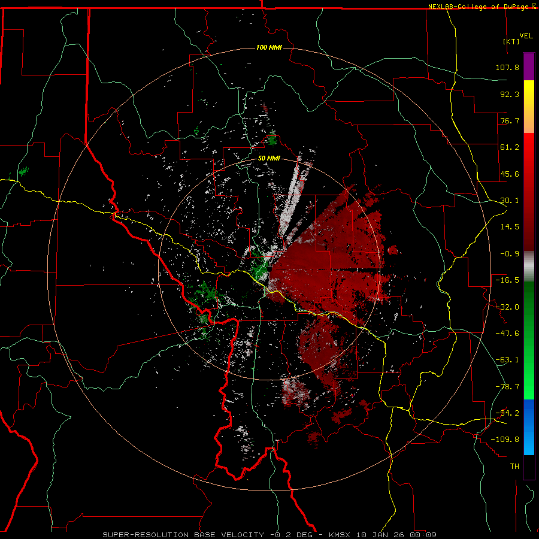This screenshot has width=539, height=539.
Task: Click the VEL legend title
Action: coord(526,36)
